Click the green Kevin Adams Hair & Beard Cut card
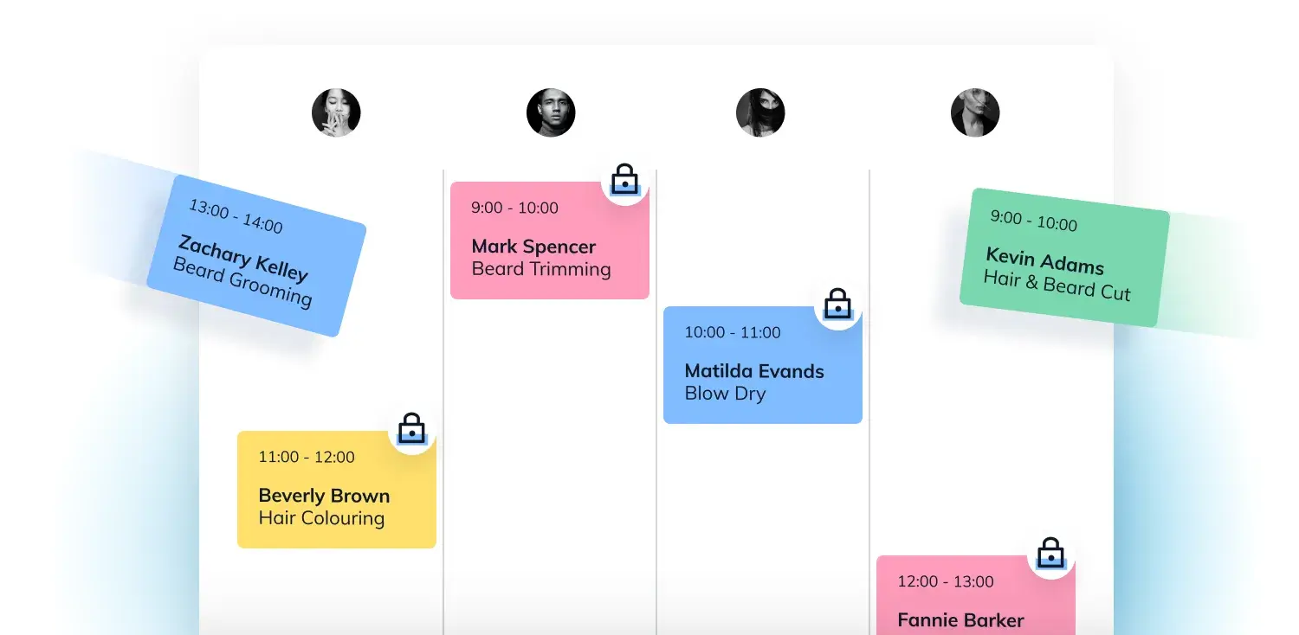The width and height of the screenshot is (1299, 635). tap(1064, 258)
